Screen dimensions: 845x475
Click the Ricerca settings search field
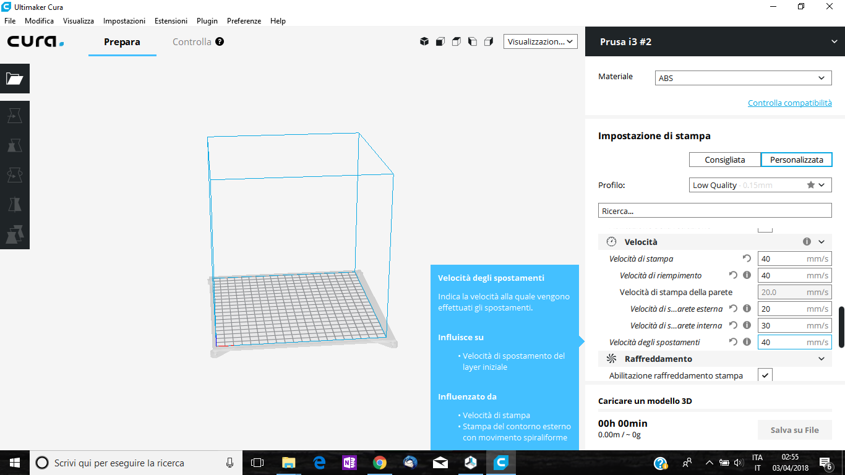tap(715, 211)
